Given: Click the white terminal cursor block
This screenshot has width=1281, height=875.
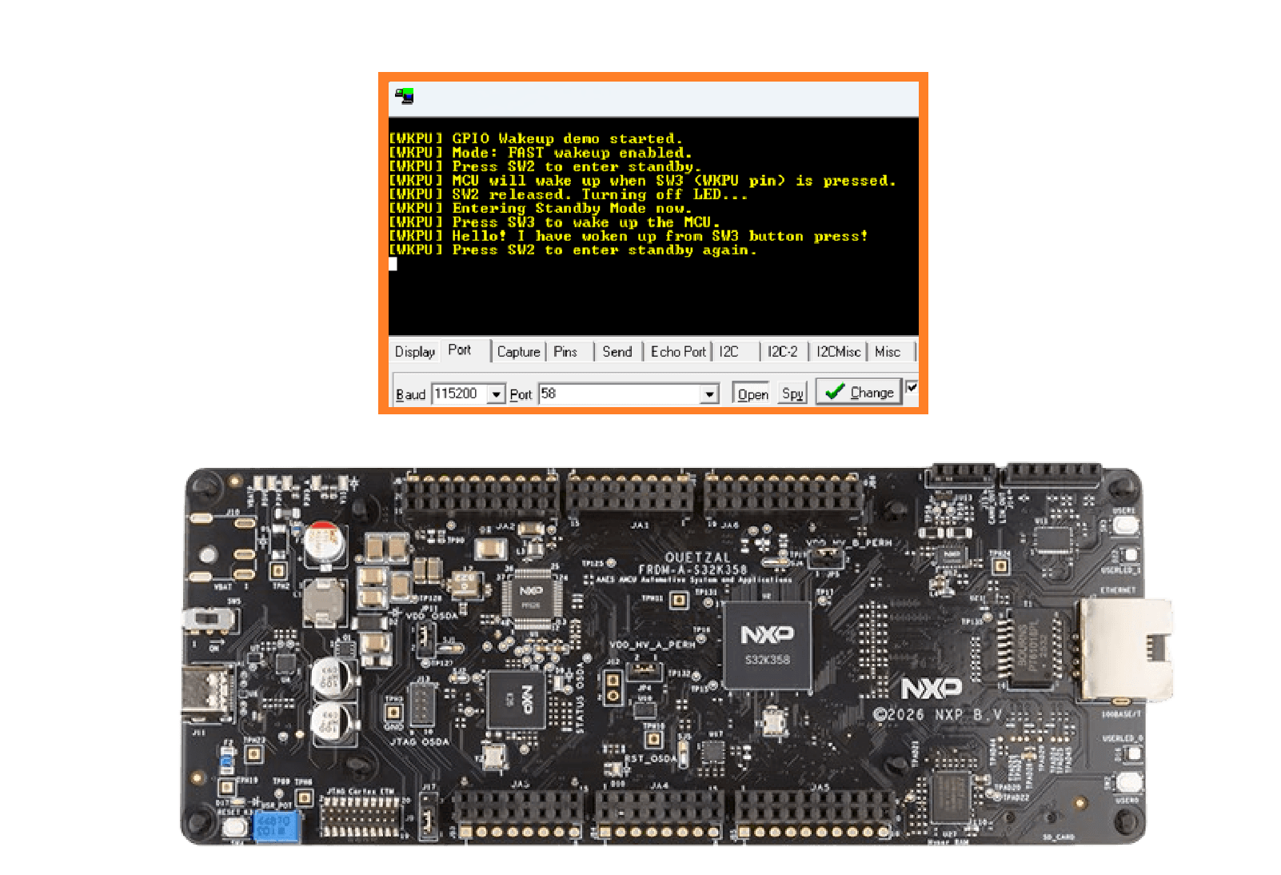Looking at the screenshot, I should pos(393,264).
